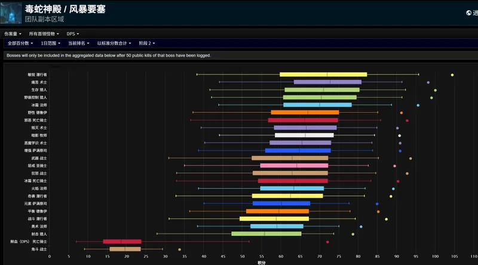Click the 暗影 牧师 white box bar
This screenshot has height=265, width=478.
click(x=304, y=135)
